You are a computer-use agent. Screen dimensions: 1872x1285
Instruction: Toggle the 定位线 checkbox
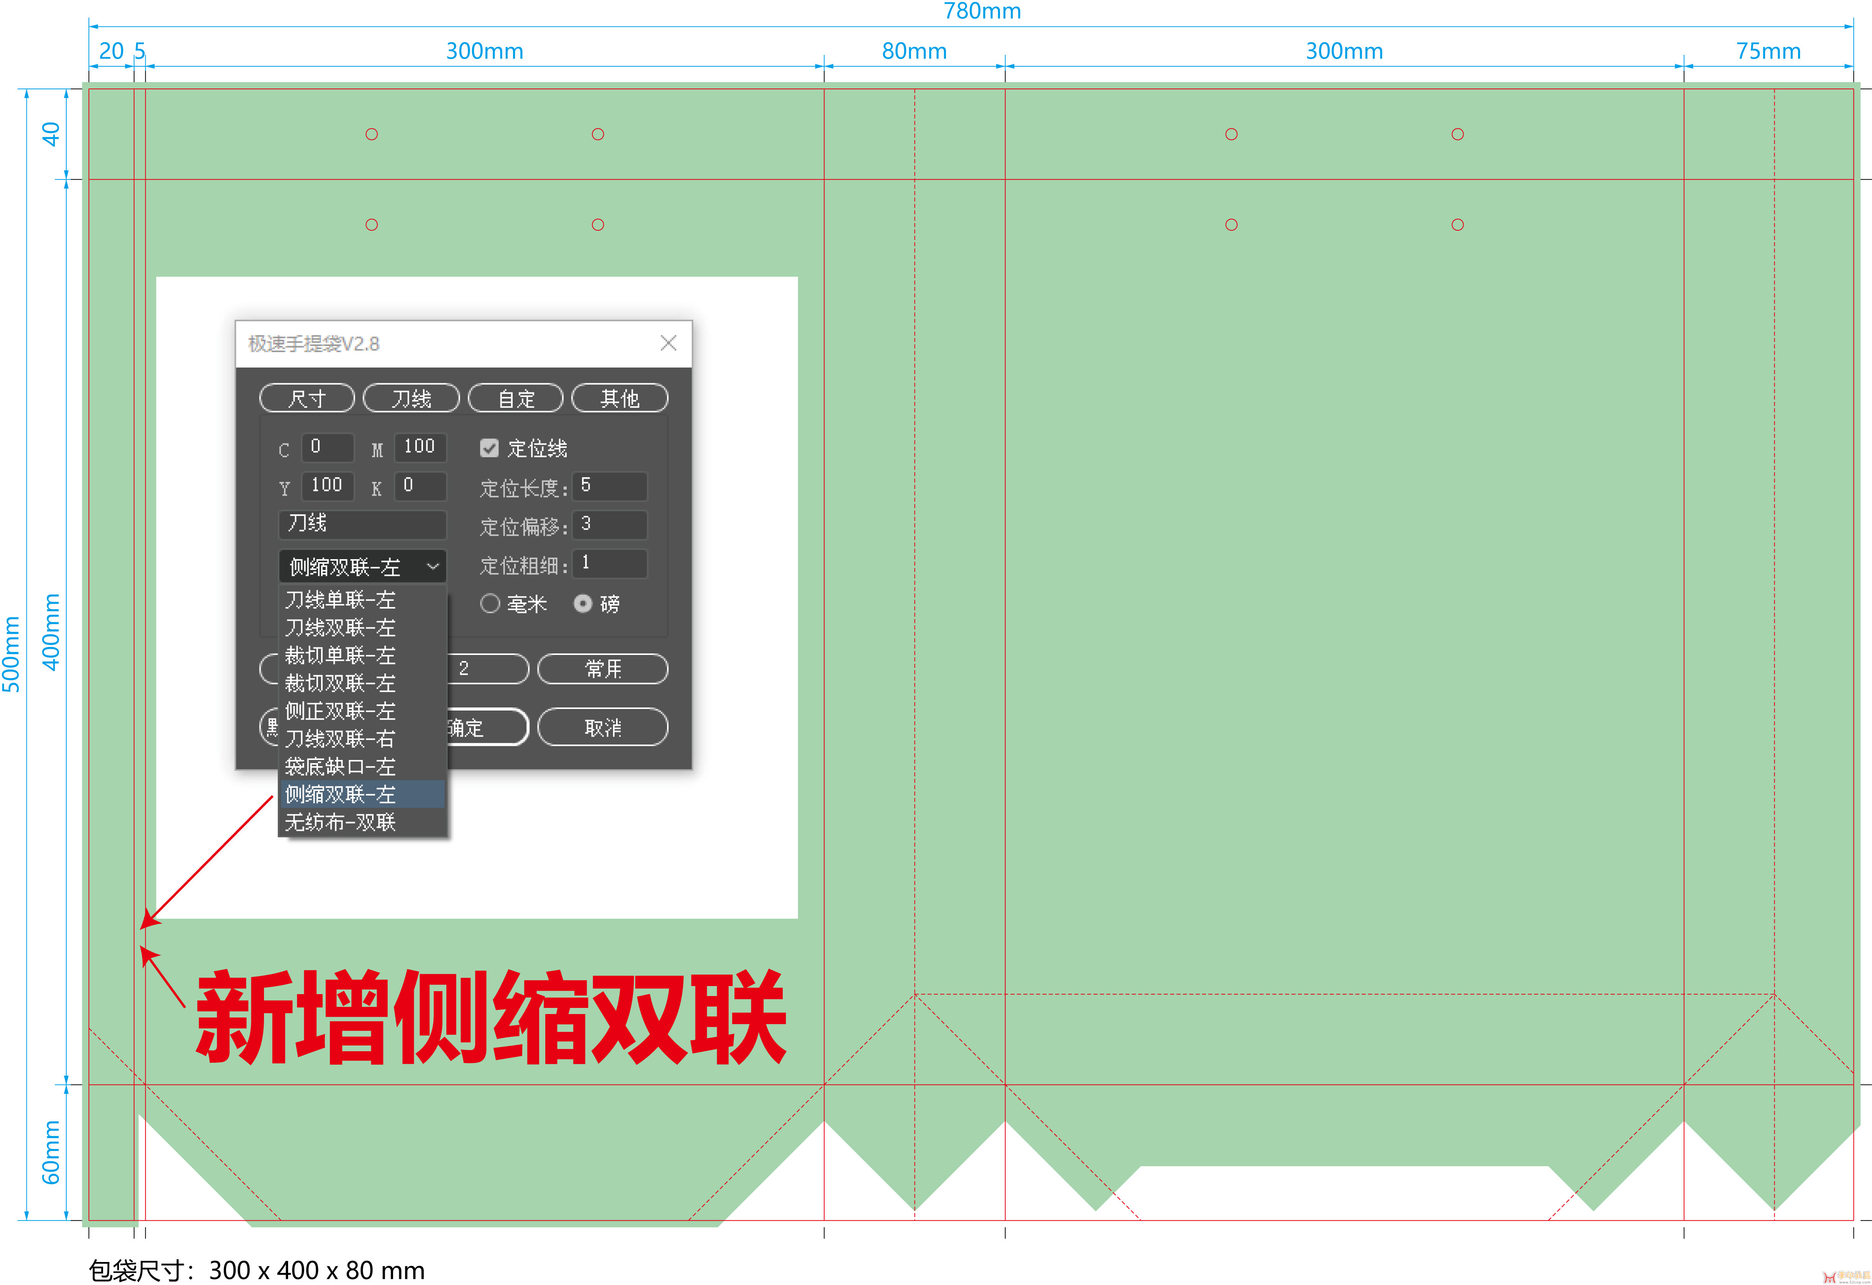point(489,448)
